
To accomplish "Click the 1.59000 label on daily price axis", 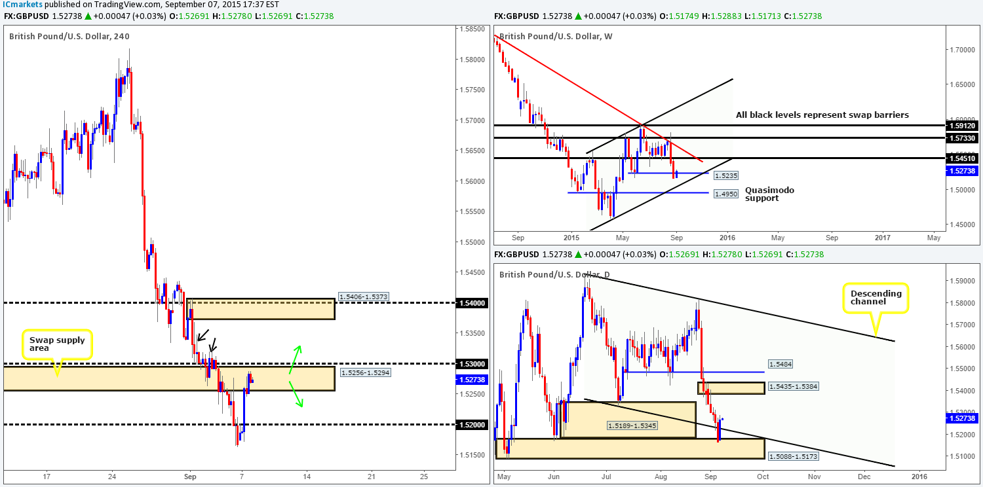I will tap(961, 281).
